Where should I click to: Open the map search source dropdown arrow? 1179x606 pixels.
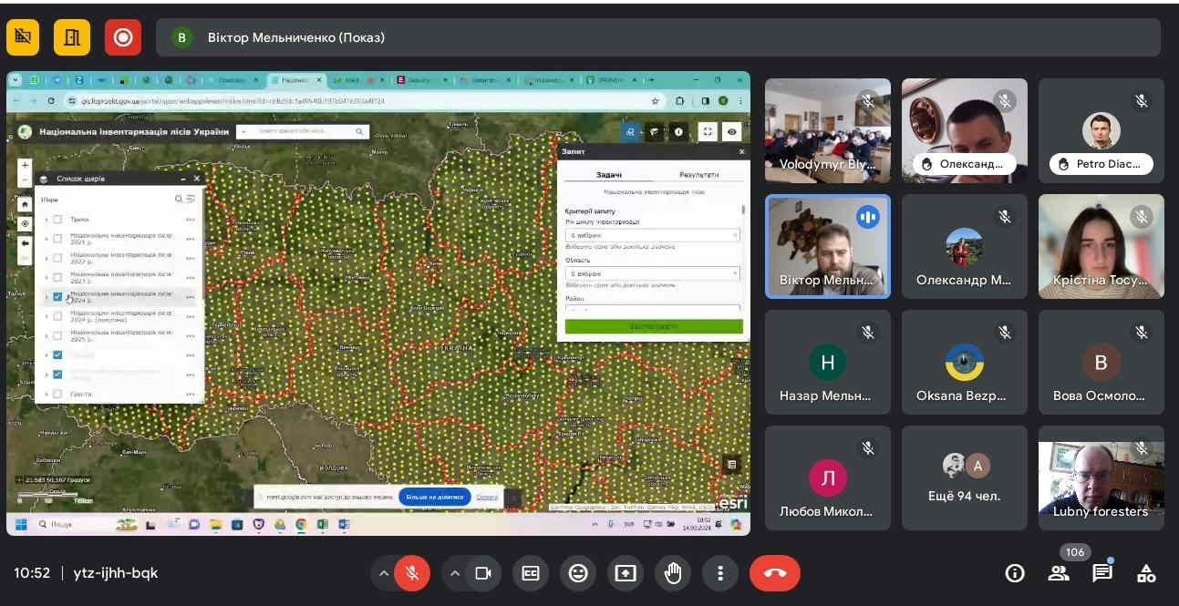pyautogui.click(x=243, y=132)
